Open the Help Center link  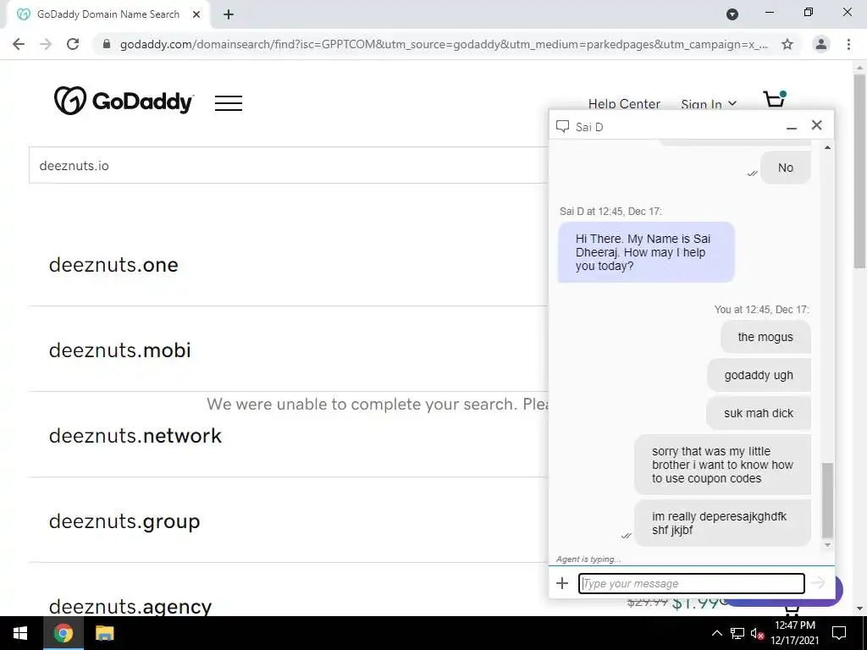[624, 104]
